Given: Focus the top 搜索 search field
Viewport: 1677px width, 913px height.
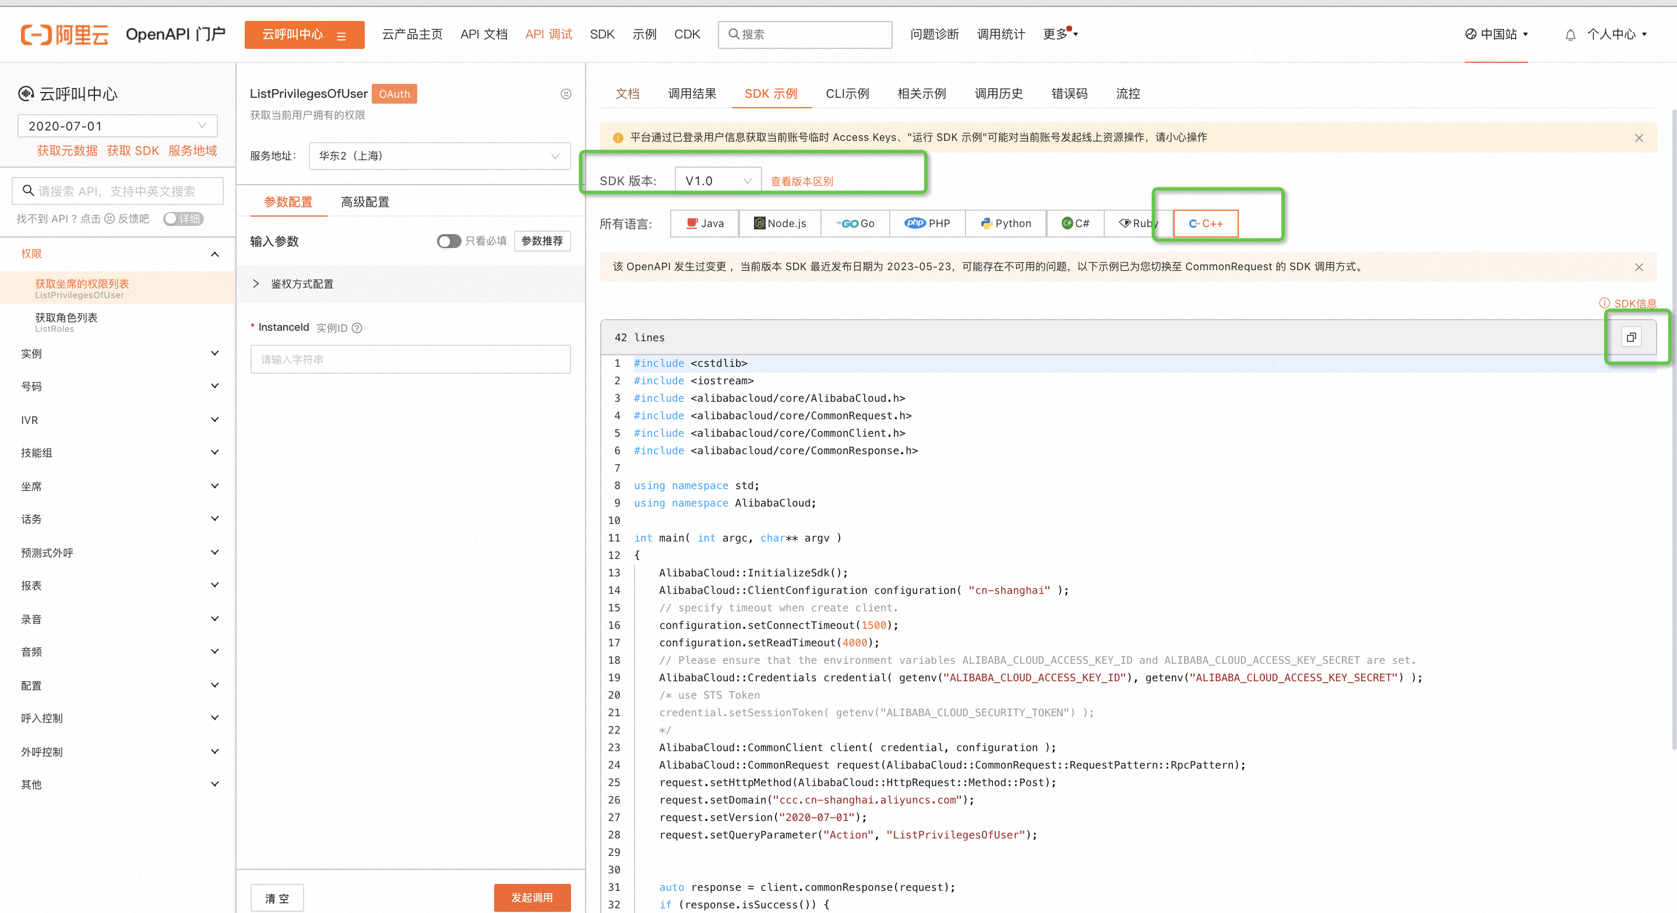Looking at the screenshot, I should click(x=805, y=34).
